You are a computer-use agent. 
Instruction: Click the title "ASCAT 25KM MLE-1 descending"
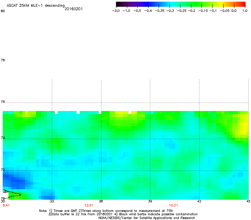(36, 6)
